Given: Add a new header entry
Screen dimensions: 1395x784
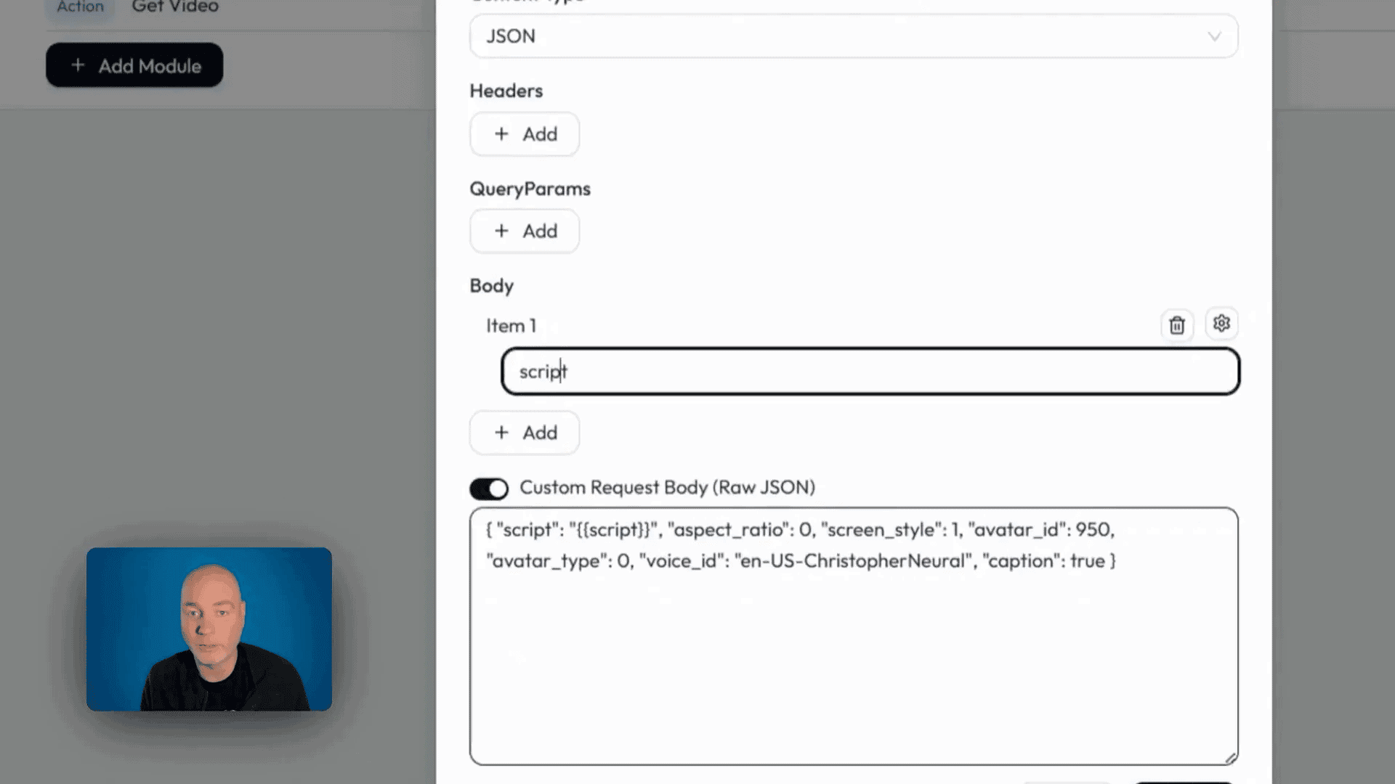Looking at the screenshot, I should tap(524, 134).
